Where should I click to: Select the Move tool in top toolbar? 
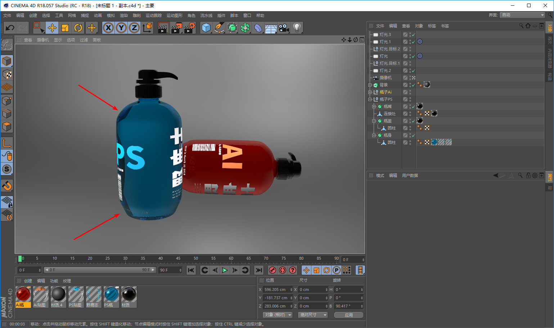pyautogui.click(x=52, y=28)
